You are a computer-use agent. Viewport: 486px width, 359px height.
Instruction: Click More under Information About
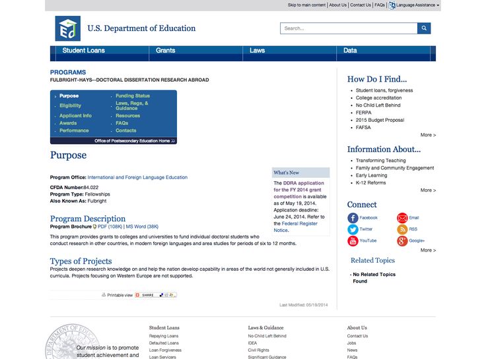428,190
